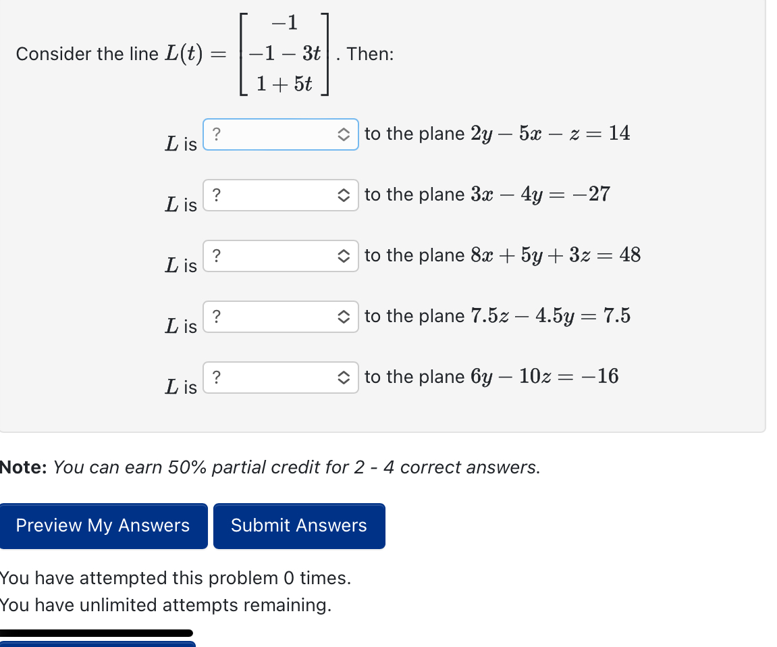Select the line equation L(t) matrix expression

tap(284, 53)
